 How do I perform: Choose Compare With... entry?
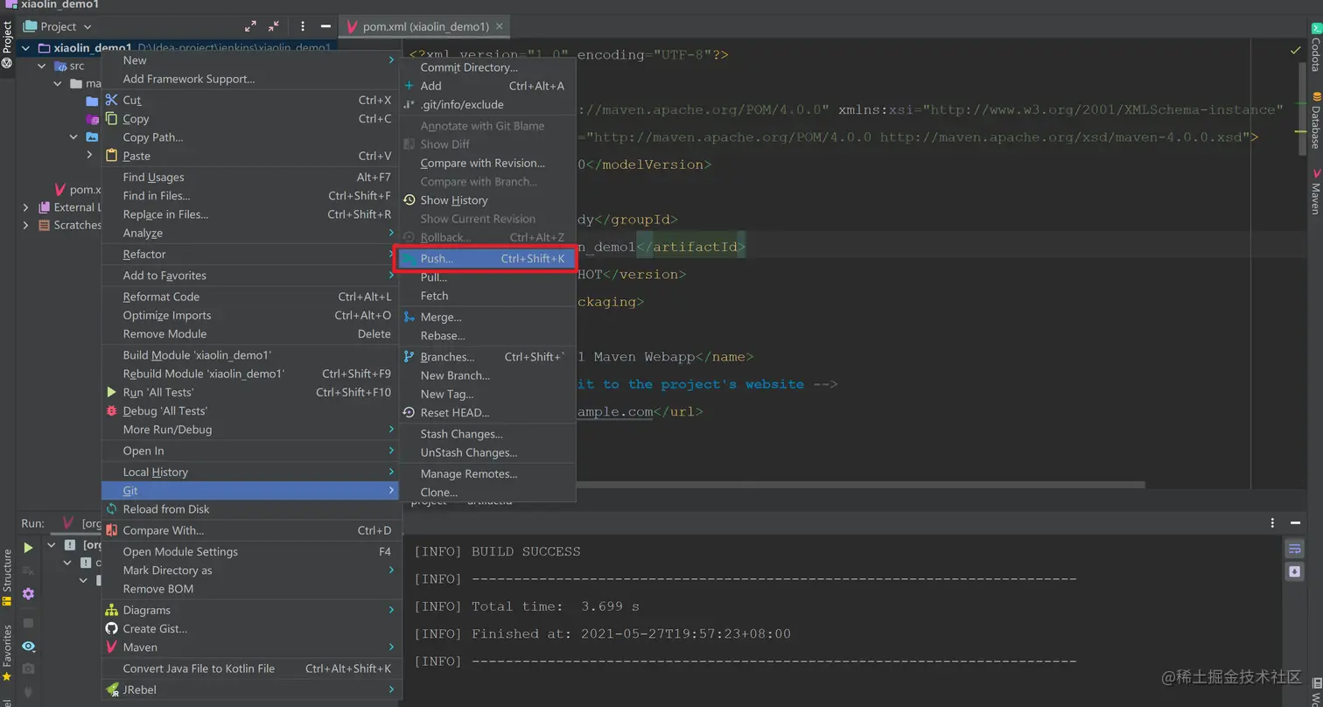pyautogui.click(x=250, y=530)
